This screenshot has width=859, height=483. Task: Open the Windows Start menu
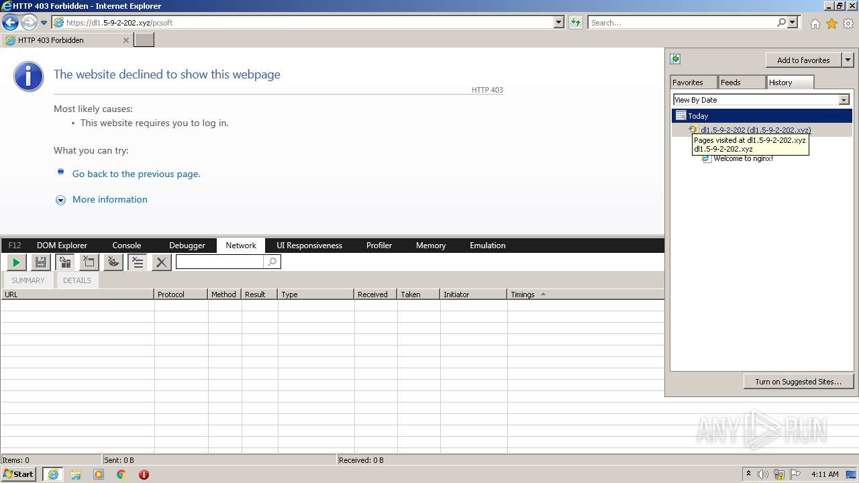tap(19, 474)
